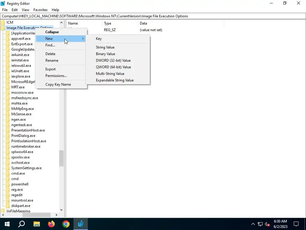Click the ieinstal.exe folder icon
Screen dimensions: 306x230
tap(7, 60)
